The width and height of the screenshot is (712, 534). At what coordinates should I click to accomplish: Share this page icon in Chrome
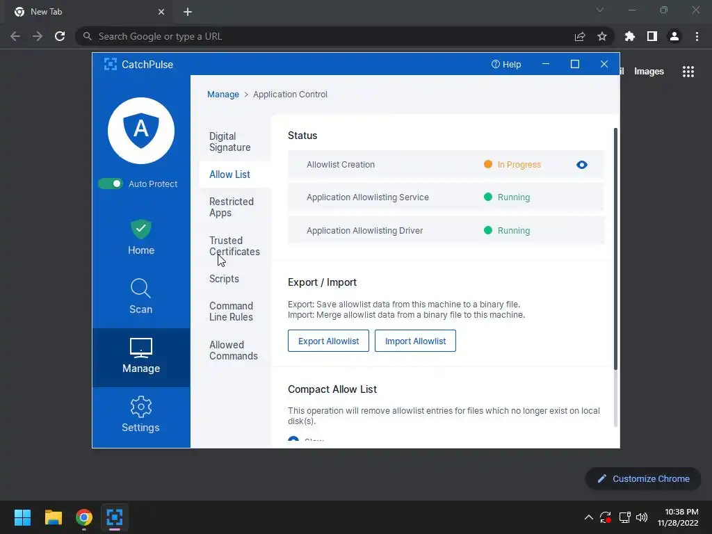580,36
